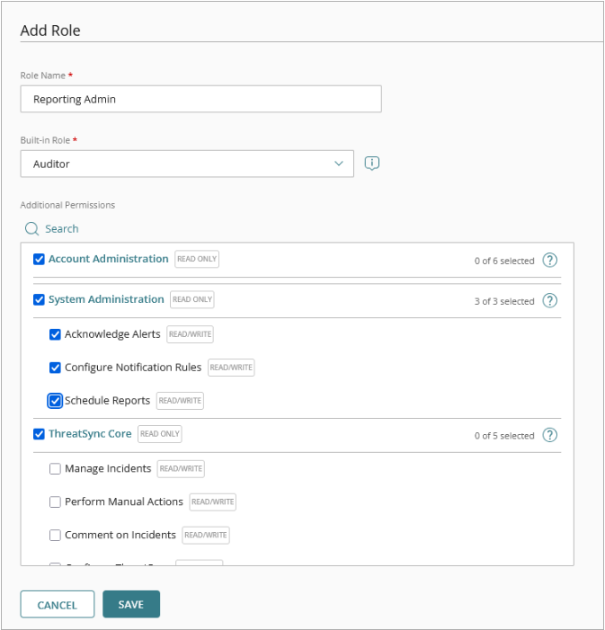Click into the Role Name field
The height and width of the screenshot is (630, 605).
click(200, 99)
